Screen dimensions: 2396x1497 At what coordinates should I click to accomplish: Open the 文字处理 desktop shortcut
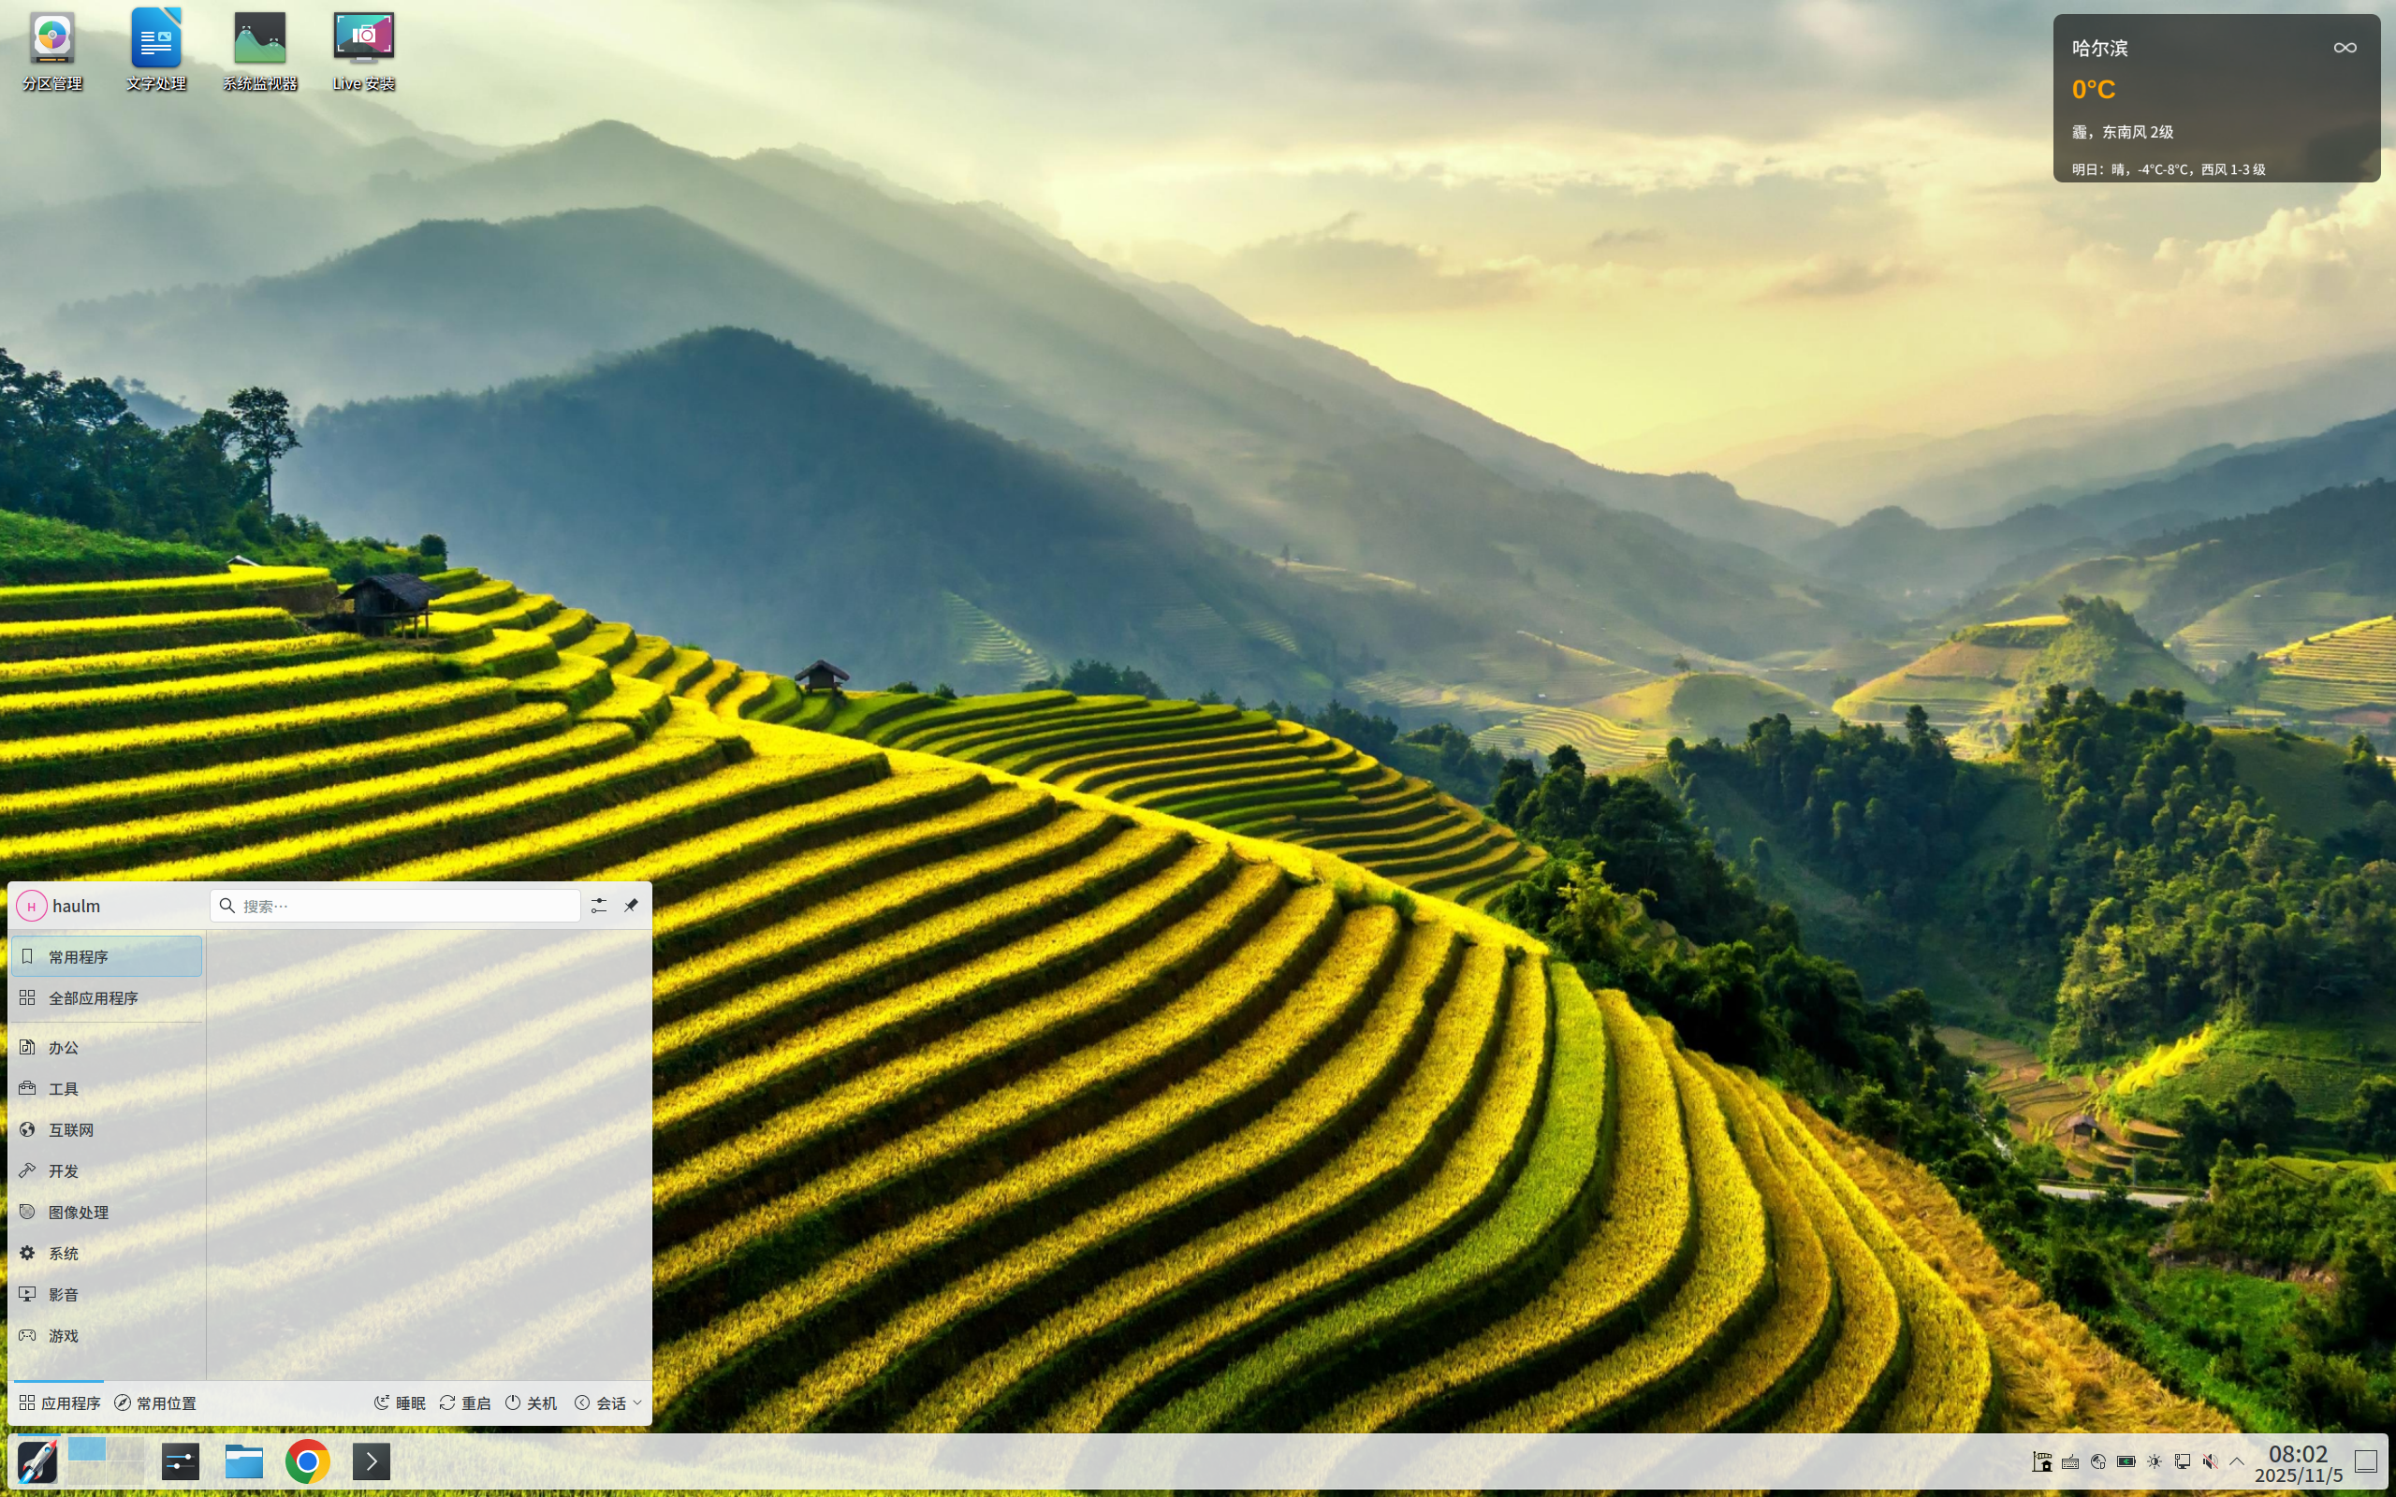(155, 51)
